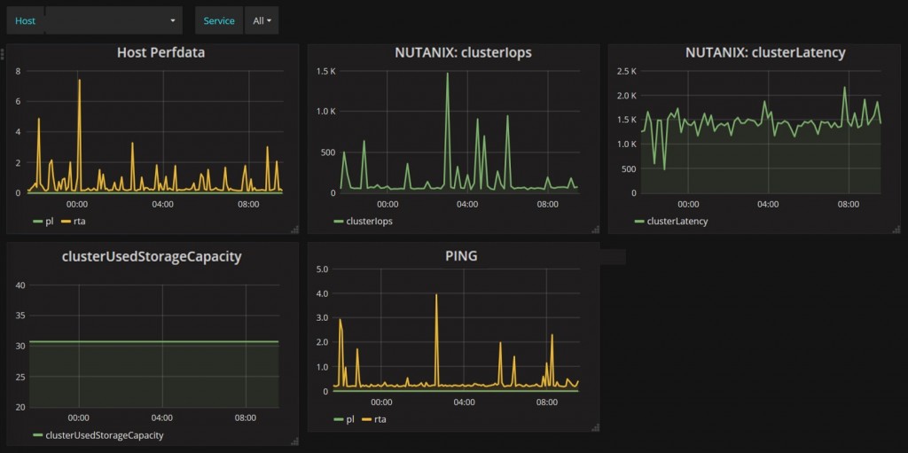Open the Host variable dropdown

[114, 21]
